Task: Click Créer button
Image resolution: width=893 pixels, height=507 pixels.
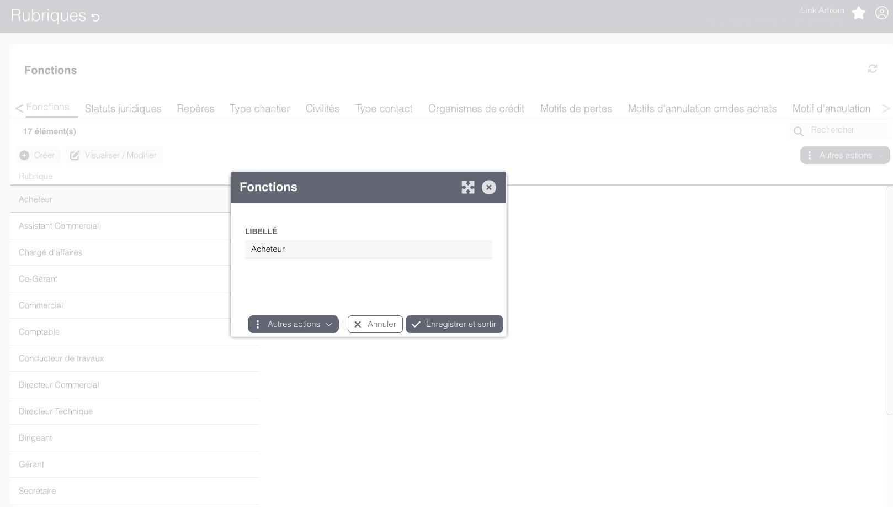Action: point(38,155)
